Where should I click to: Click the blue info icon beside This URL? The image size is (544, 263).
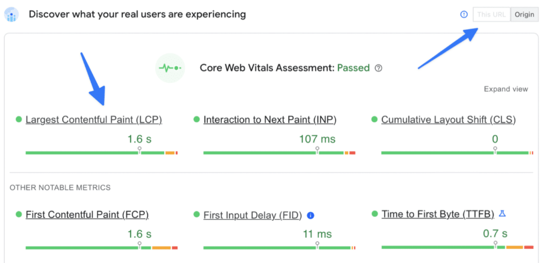[x=464, y=14]
